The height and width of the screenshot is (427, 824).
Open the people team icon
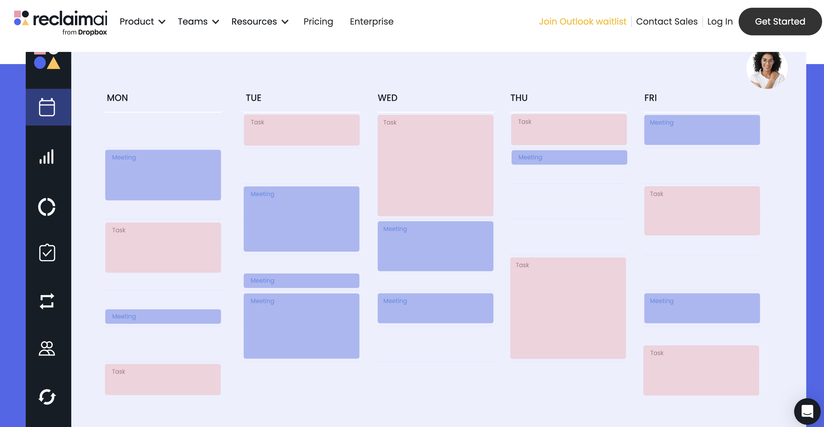(47, 348)
